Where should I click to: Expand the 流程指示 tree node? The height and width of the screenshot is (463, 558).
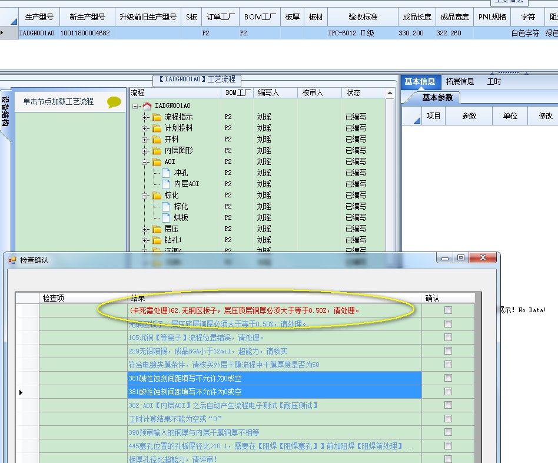click(x=144, y=117)
